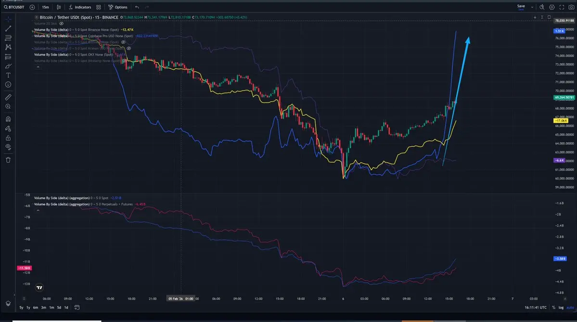577x322 pixels.
Task: Set range to 5y
Action: click(21, 308)
